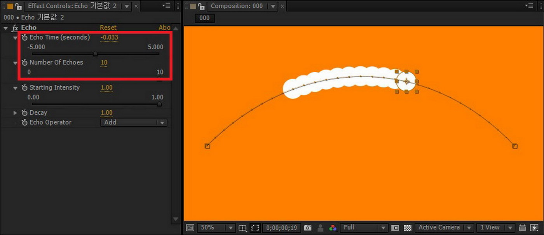Click the Echo Time stopwatch icon

(25, 38)
